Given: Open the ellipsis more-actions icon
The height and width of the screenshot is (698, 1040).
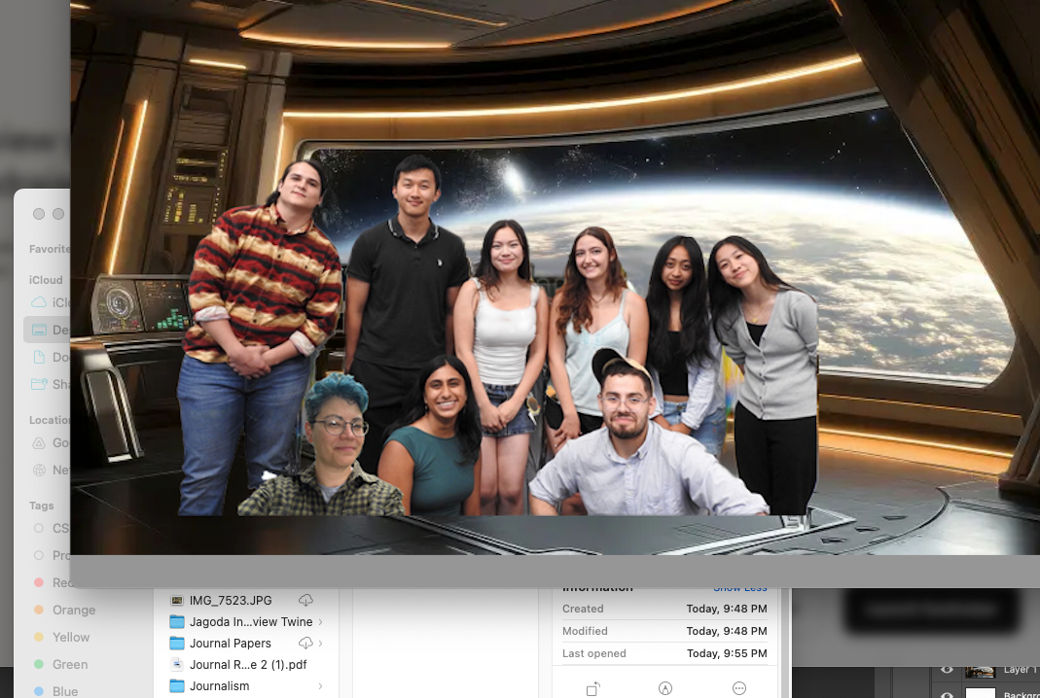Looking at the screenshot, I should pyautogui.click(x=739, y=688).
